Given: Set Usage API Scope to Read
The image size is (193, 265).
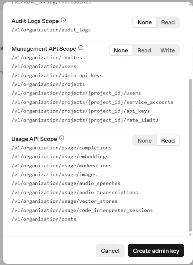Looking at the screenshot, I should tap(168, 141).
